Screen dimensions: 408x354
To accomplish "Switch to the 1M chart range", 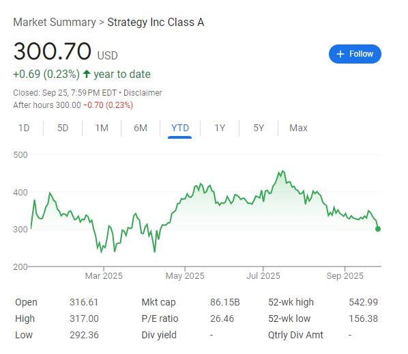I will click(x=102, y=128).
